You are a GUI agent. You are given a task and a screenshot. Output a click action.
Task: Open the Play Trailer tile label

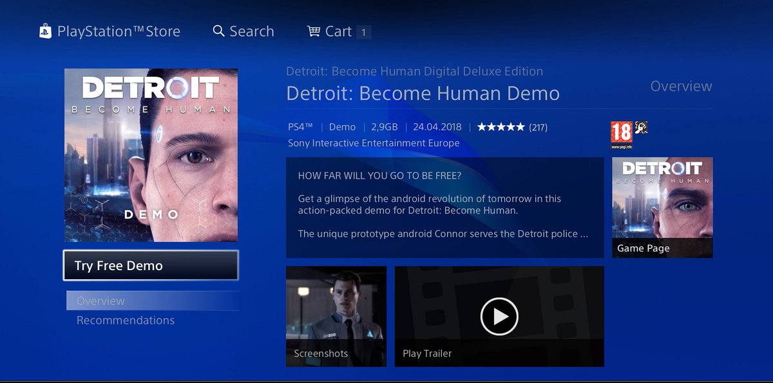tap(427, 353)
